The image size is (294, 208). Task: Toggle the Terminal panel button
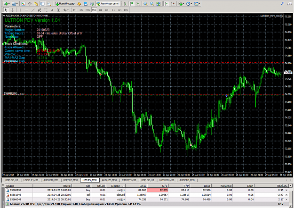coord(42,4)
